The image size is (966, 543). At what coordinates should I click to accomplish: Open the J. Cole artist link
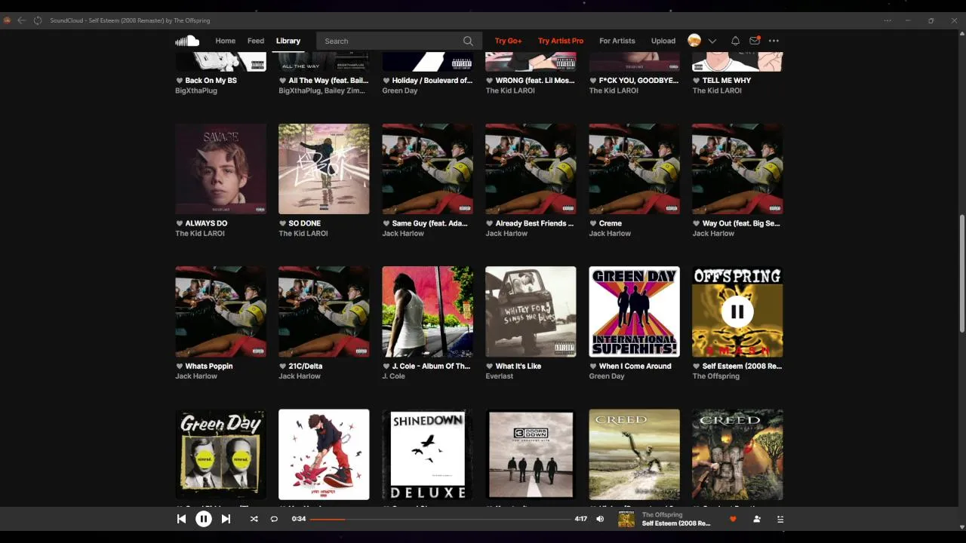tap(394, 376)
